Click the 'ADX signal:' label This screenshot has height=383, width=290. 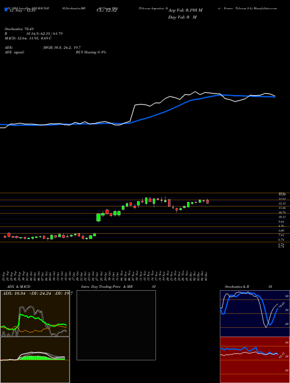pyautogui.click(x=14, y=52)
